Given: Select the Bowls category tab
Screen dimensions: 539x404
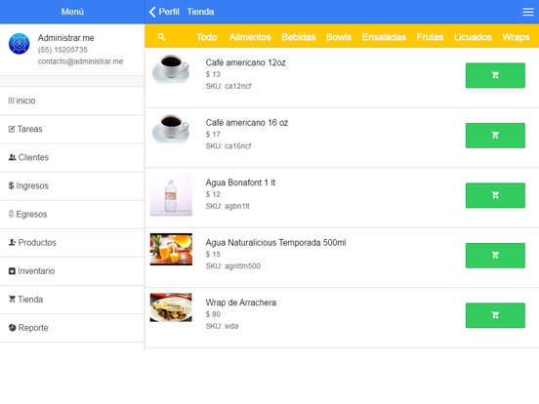Looking at the screenshot, I should pyautogui.click(x=339, y=37).
